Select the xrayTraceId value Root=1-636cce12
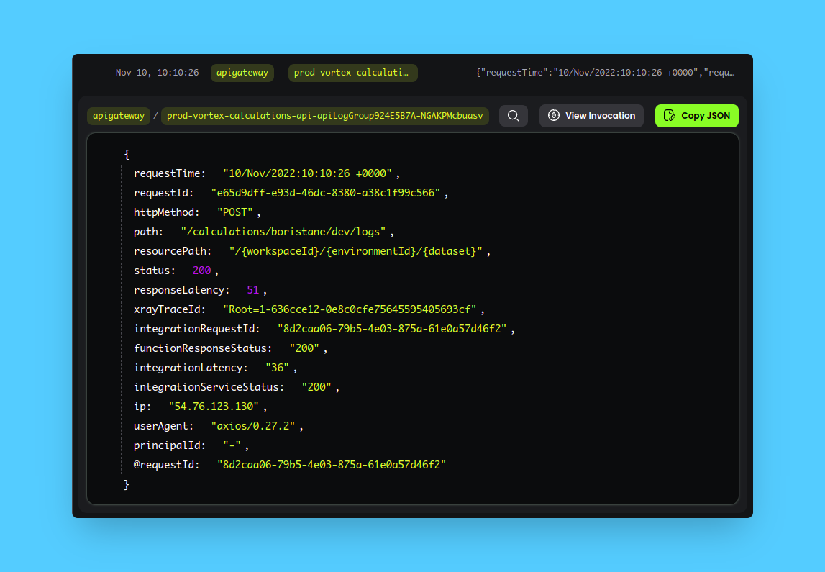Viewport: 825px width, 572px height. click(350, 309)
